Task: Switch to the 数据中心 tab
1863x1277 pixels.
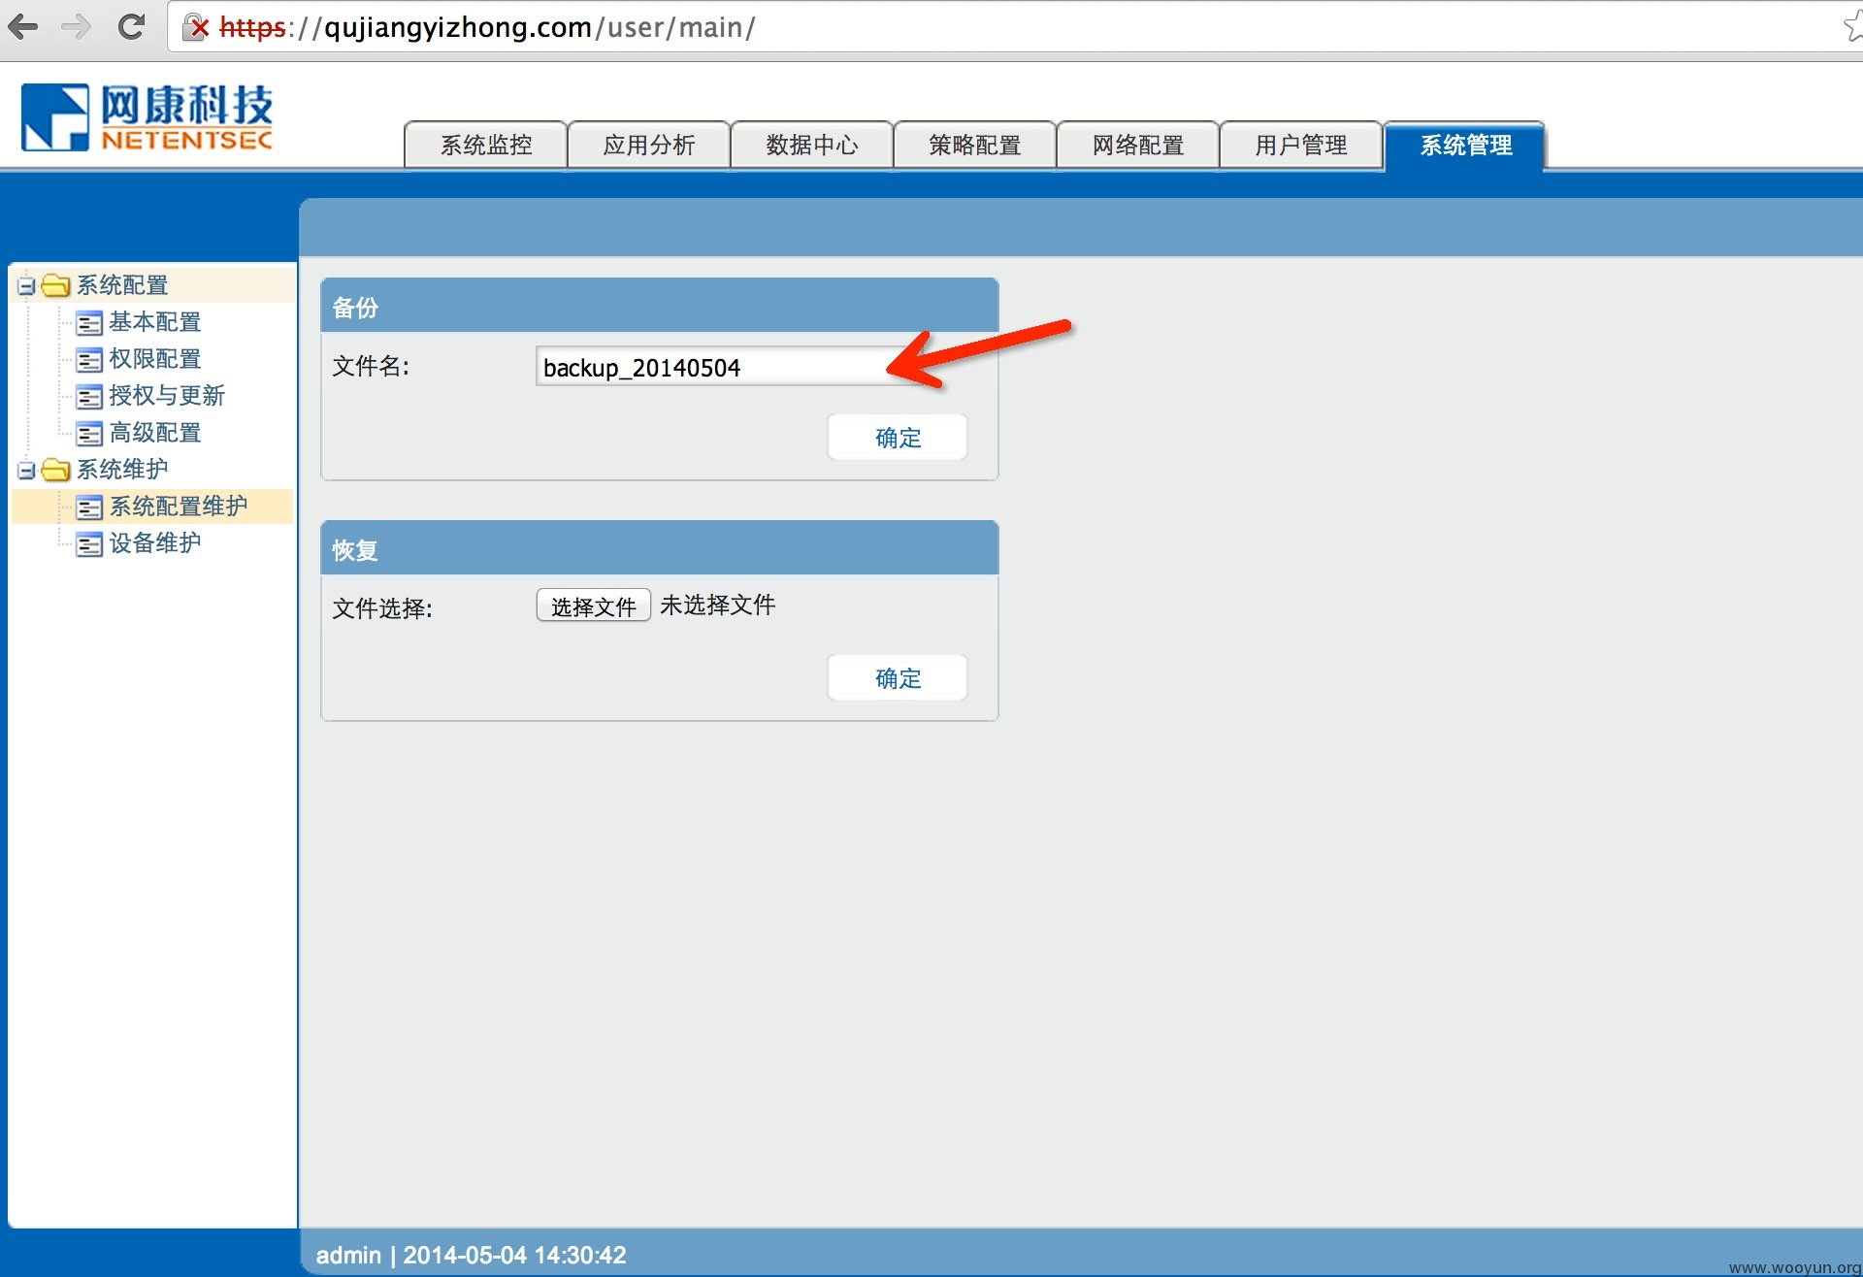Action: (812, 146)
